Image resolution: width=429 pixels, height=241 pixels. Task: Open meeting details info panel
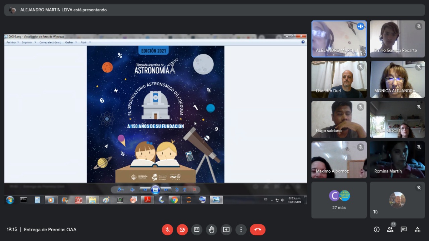click(x=377, y=230)
